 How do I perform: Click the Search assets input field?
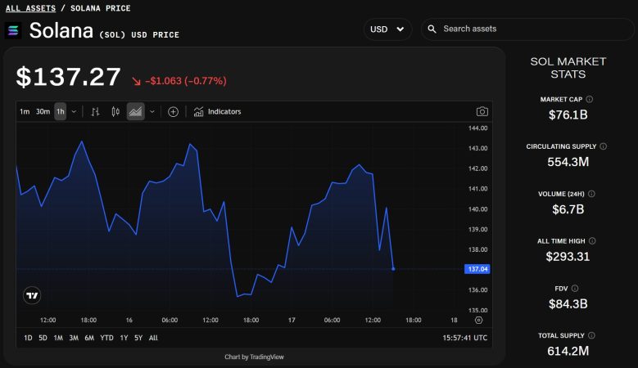coord(532,29)
